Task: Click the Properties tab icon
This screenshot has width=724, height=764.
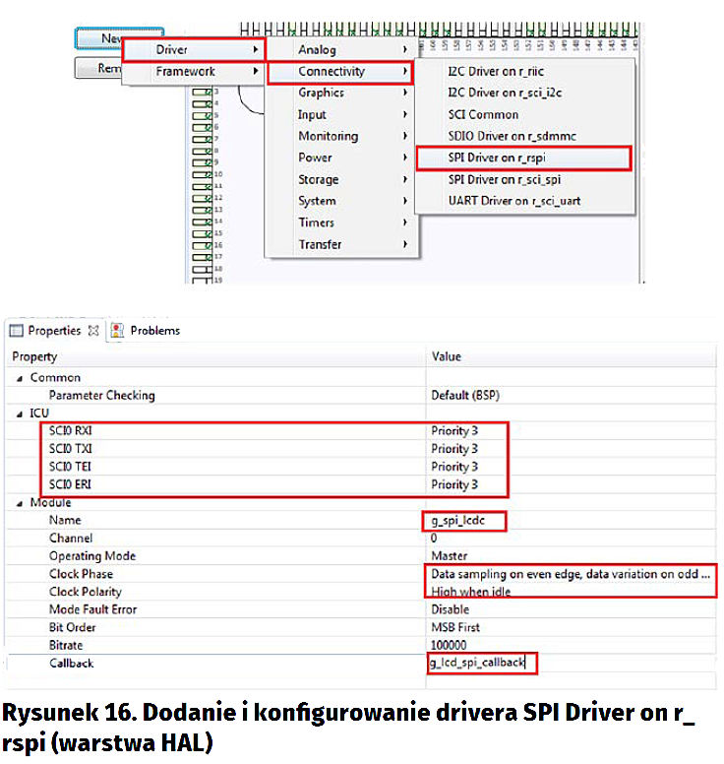Action: [17, 331]
